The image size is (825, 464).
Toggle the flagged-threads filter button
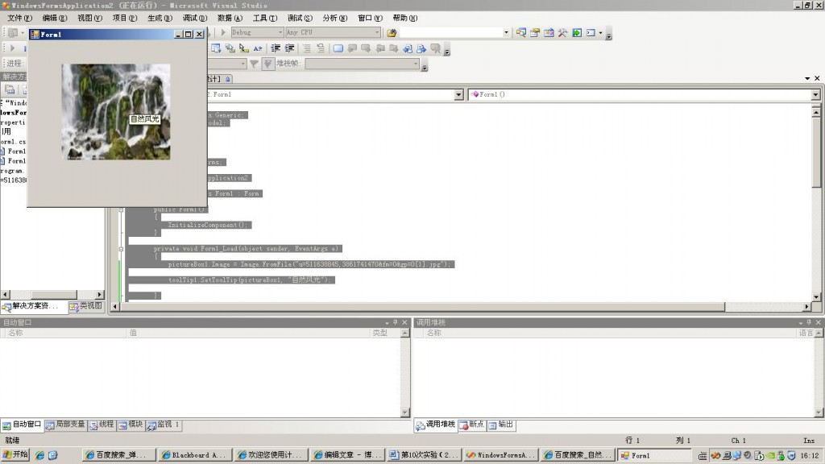click(267, 64)
